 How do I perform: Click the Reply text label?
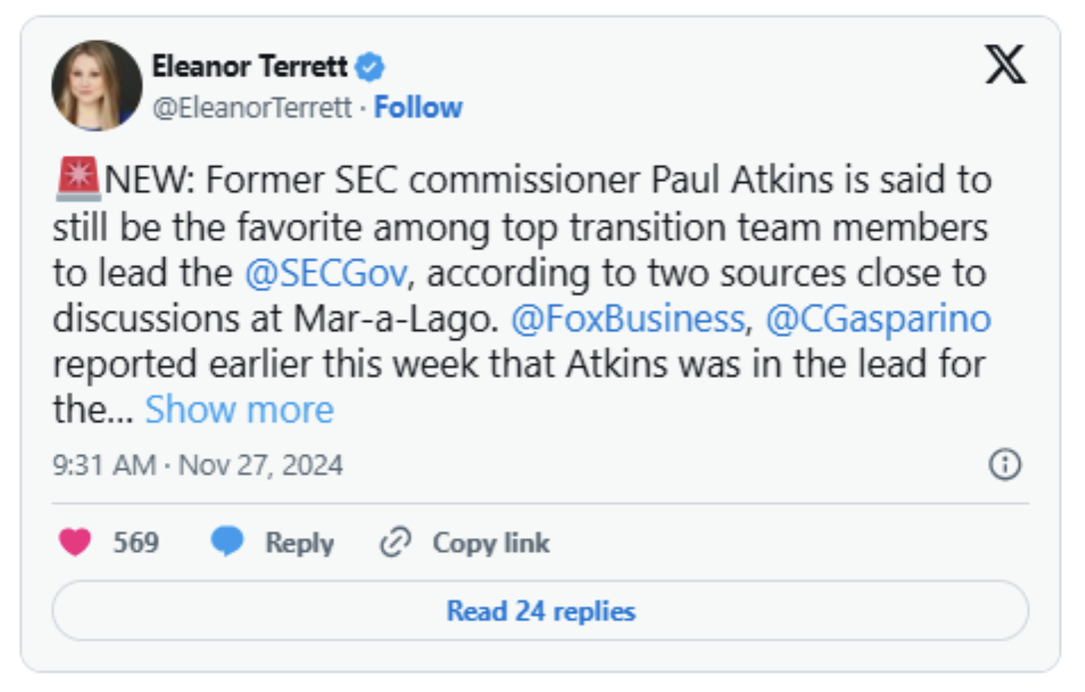pos(299,543)
